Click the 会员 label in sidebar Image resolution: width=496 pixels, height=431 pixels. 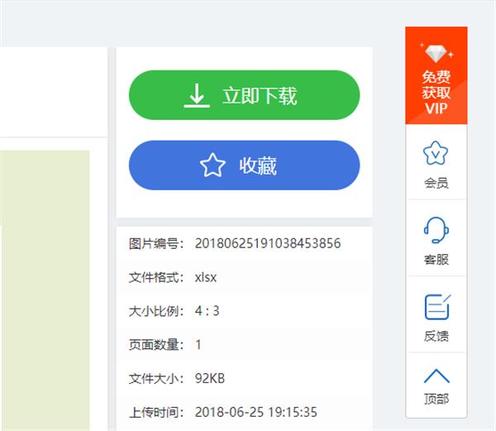pyautogui.click(x=436, y=183)
